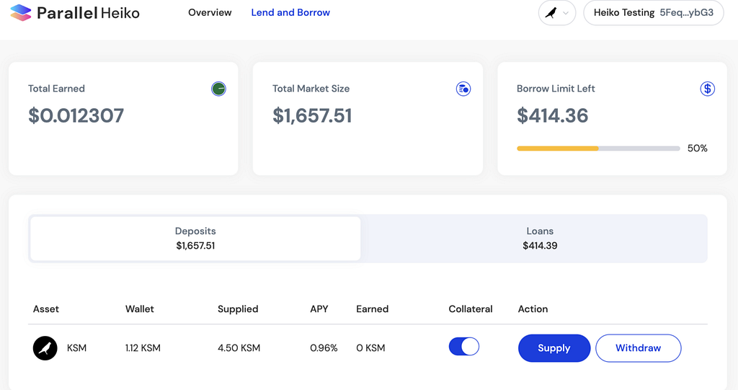Click the borrow limit progress bar

point(598,149)
